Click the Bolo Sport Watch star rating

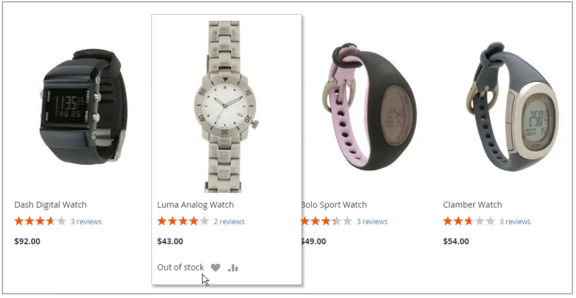click(326, 222)
